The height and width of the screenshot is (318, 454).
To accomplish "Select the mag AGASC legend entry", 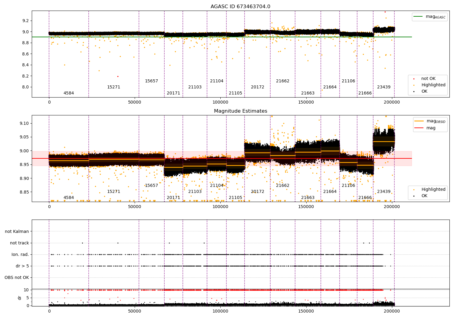I will tap(430, 17).
